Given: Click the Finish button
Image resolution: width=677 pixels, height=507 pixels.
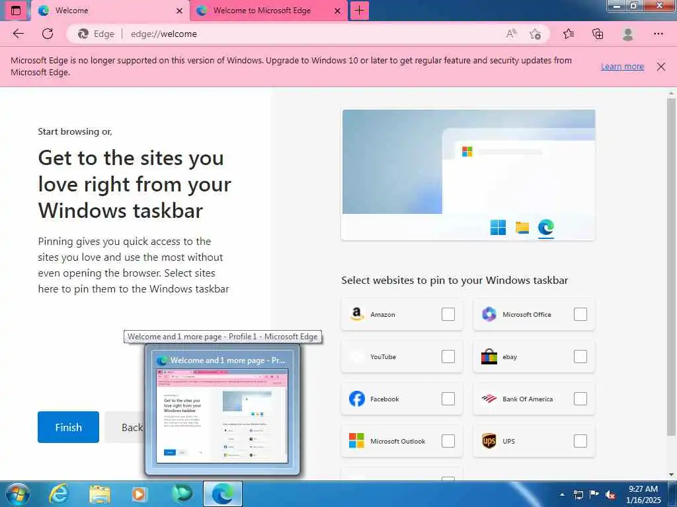Looking at the screenshot, I should (68, 427).
